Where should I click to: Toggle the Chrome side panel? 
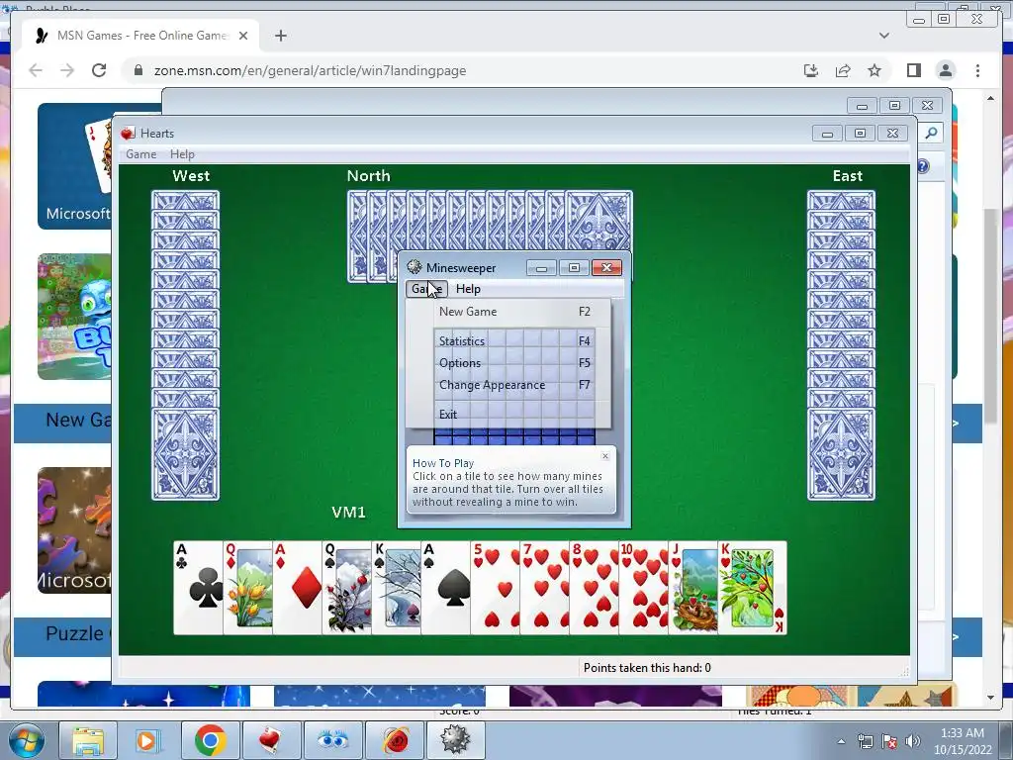[913, 70]
